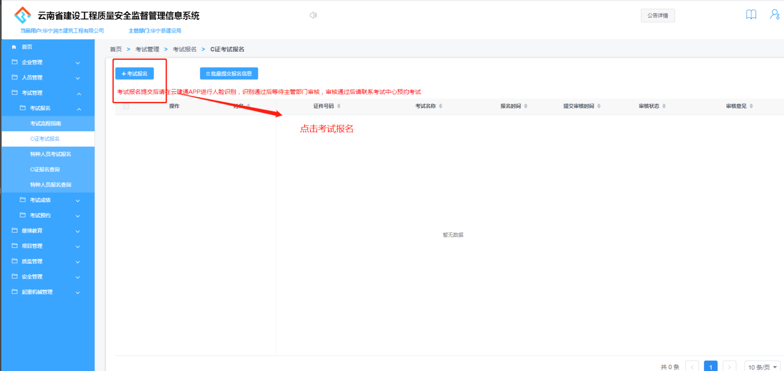
Task: Go to page 1 in pagination
Action: pos(710,367)
